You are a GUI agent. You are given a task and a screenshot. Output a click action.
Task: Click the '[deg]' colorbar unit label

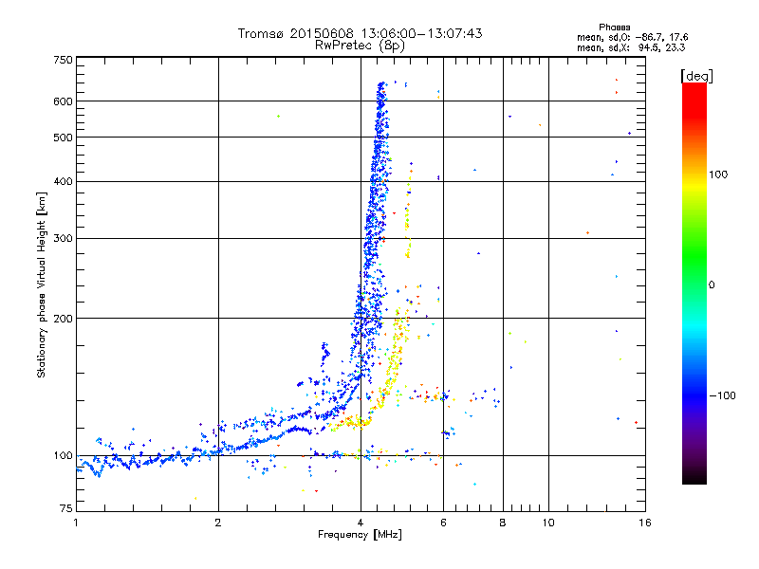coord(696,76)
